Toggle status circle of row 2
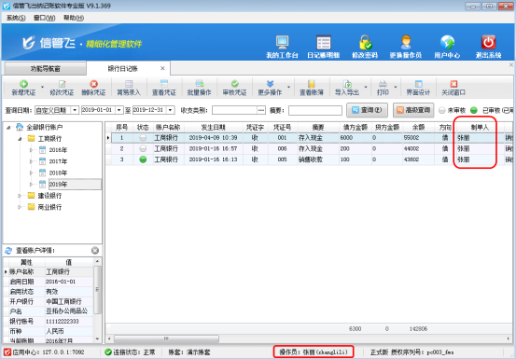Viewport: 516px width, 359px height. (x=143, y=148)
